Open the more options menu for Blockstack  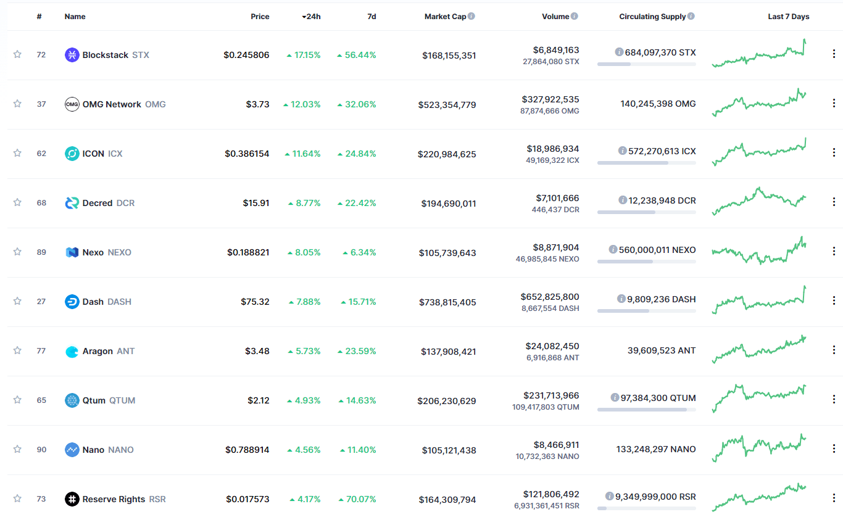tap(834, 54)
